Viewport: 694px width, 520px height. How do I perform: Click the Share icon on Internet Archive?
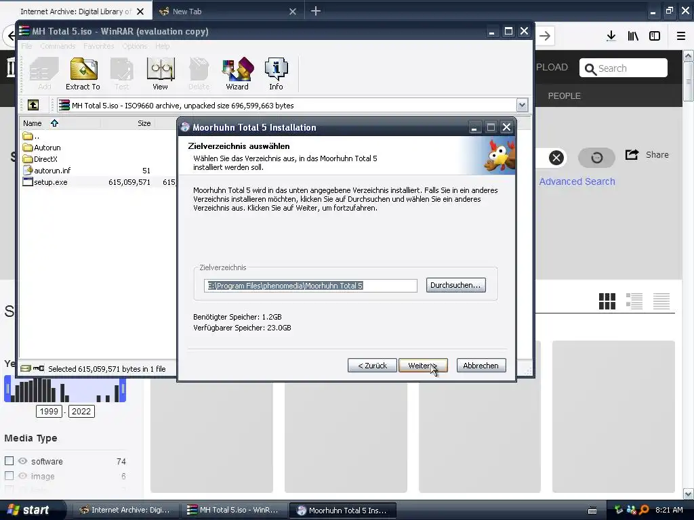(632, 155)
